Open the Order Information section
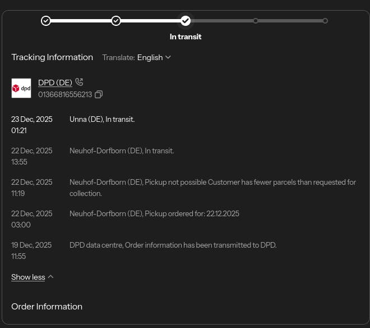370x328 pixels. pyautogui.click(x=47, y=307)
